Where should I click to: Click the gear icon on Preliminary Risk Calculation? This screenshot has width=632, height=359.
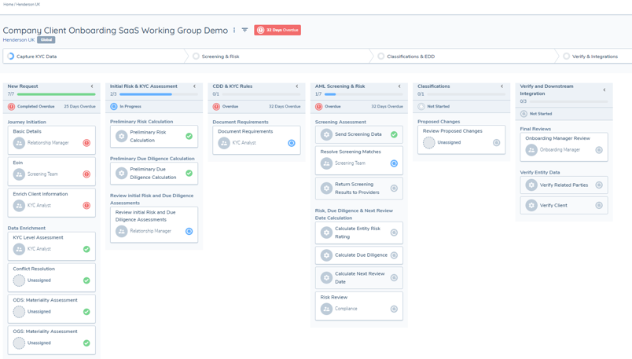click(x=121, y=136)
